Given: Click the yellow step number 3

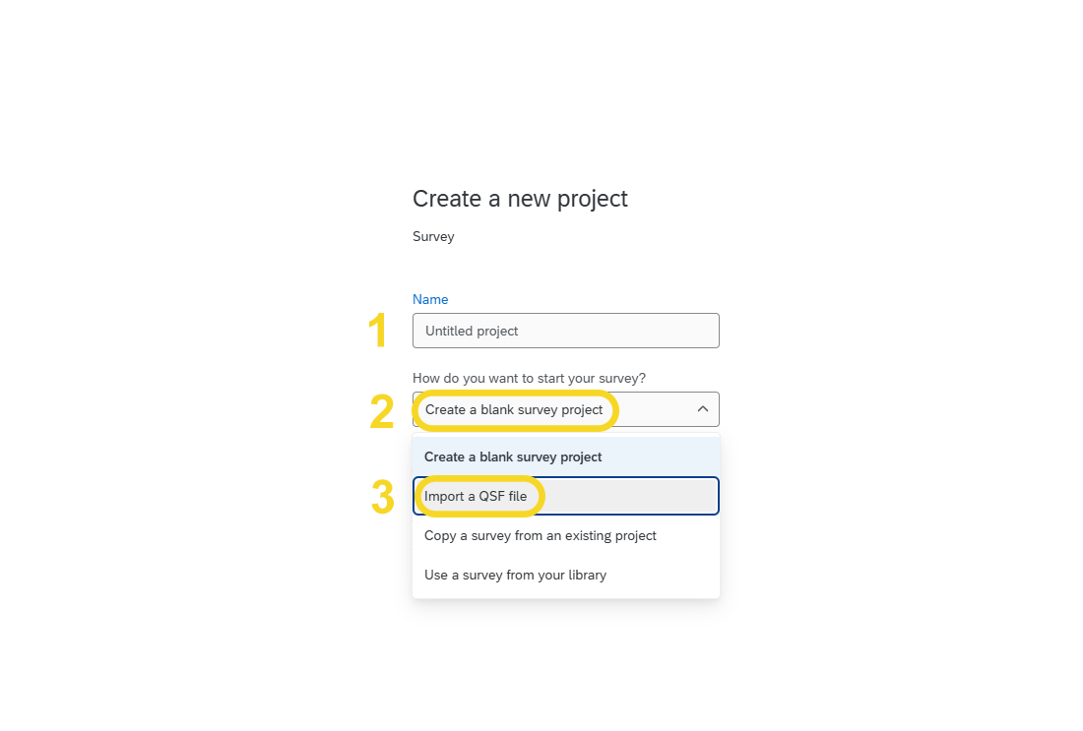Looking at the screenshot, I should [x=382, y=498].
